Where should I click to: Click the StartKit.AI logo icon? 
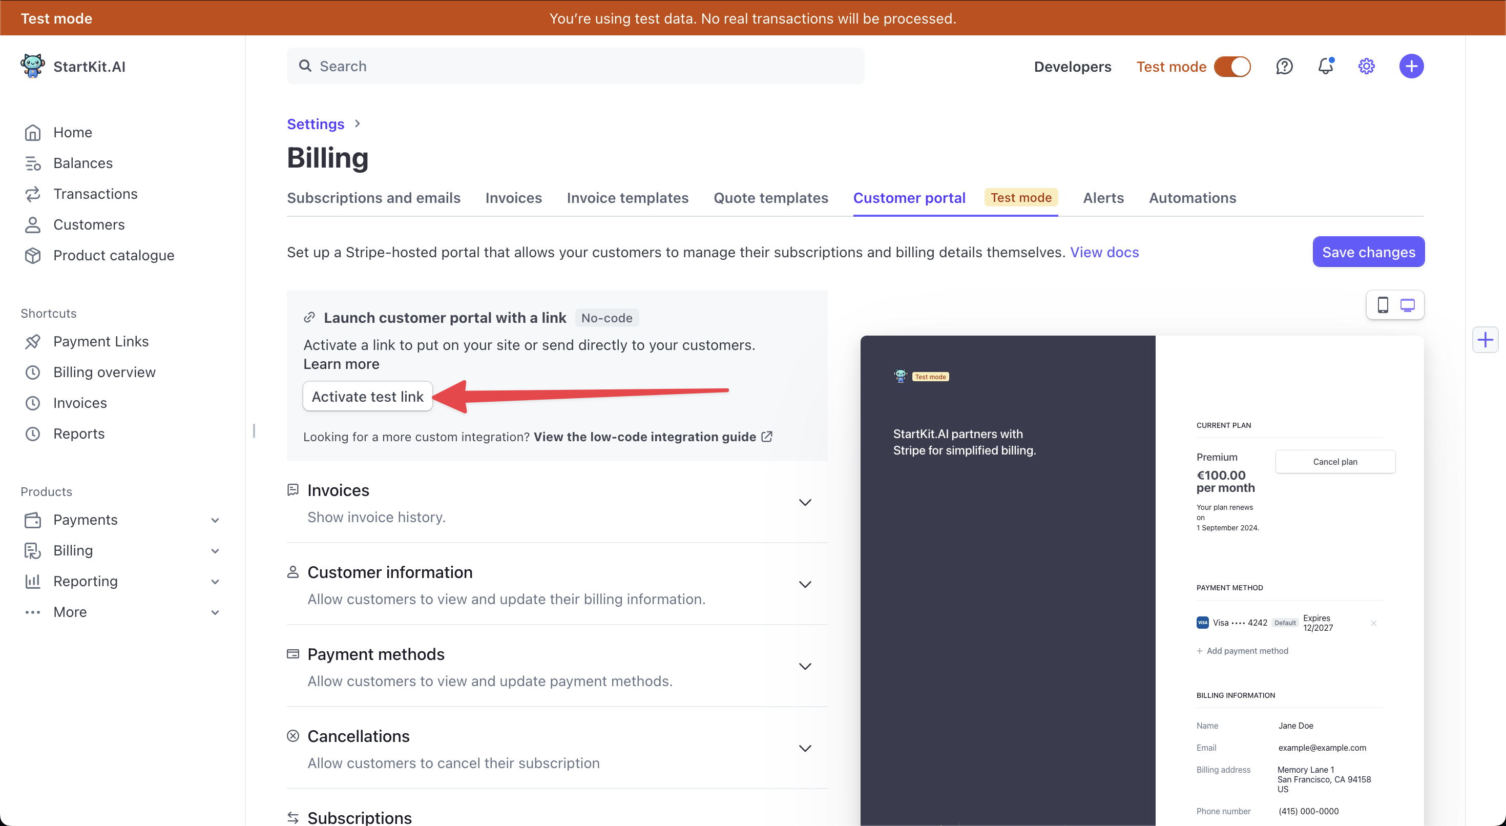point(34,64)
